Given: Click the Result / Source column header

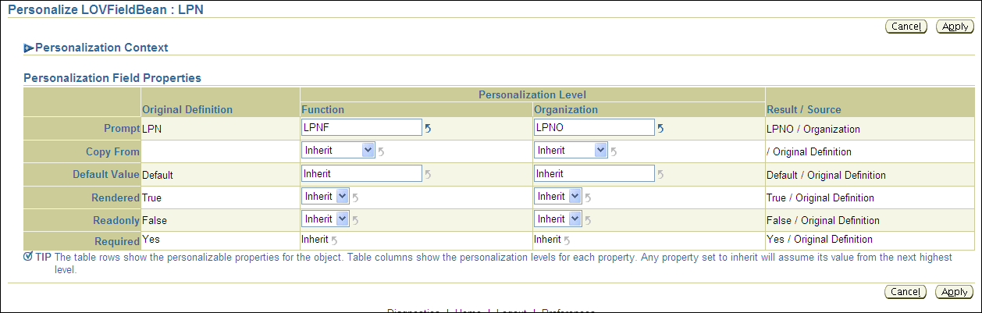Looking at the screenshot, I should coord(804,110).
